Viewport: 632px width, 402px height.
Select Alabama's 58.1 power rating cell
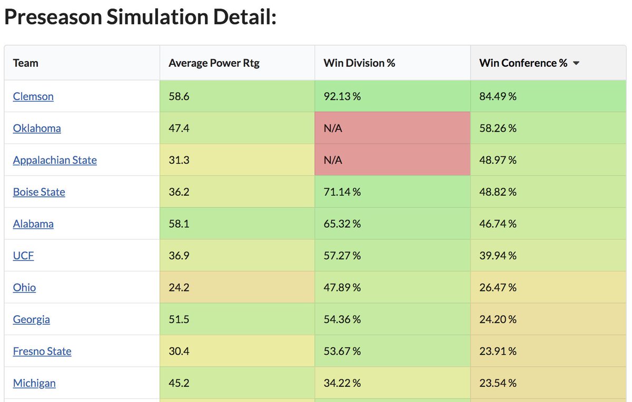(238, 224)
